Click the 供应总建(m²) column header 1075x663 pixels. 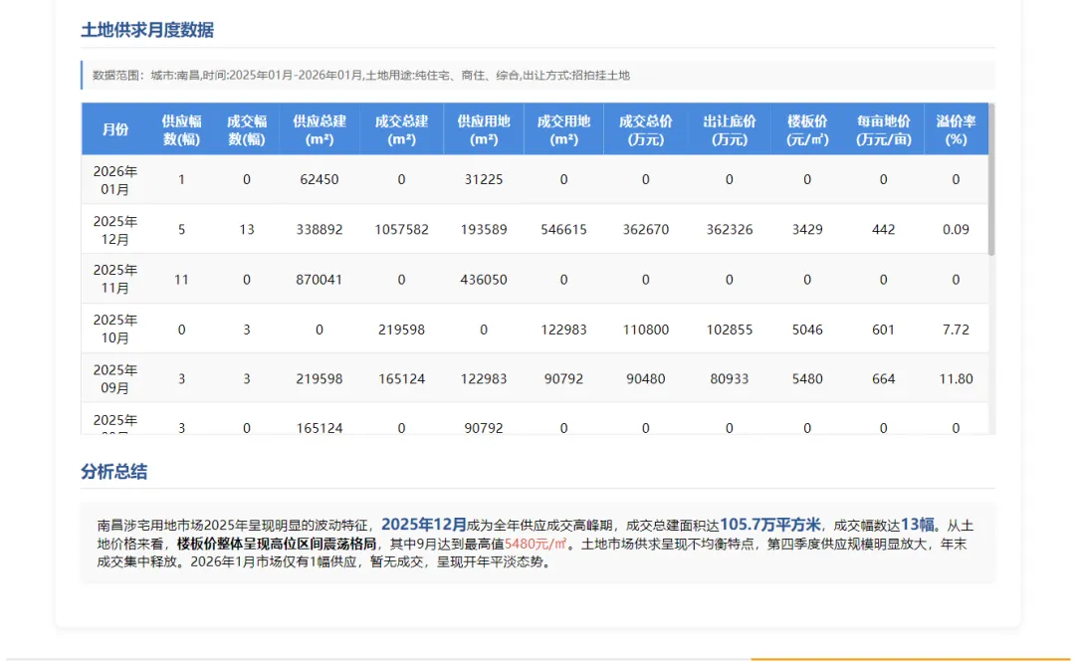[319, 128]
